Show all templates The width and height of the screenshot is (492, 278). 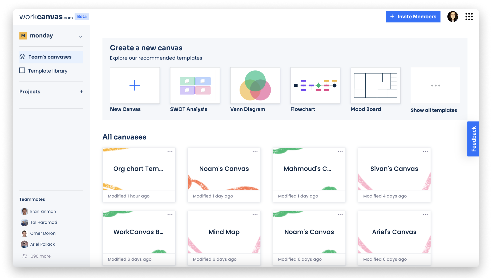pos(435,85)
